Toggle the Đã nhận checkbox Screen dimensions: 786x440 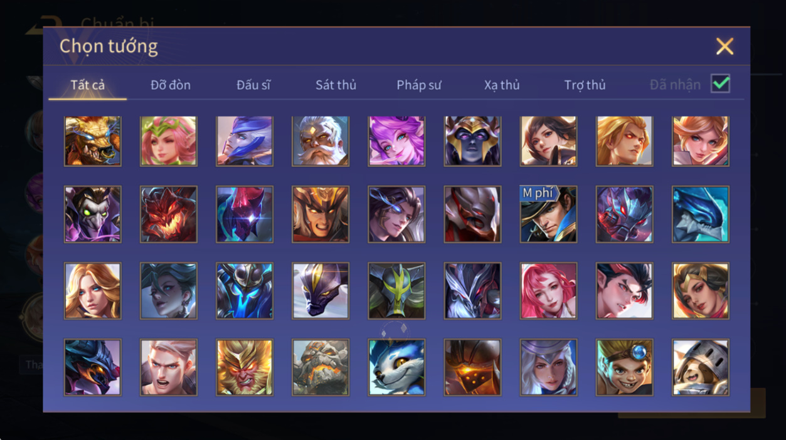point(720,83)
